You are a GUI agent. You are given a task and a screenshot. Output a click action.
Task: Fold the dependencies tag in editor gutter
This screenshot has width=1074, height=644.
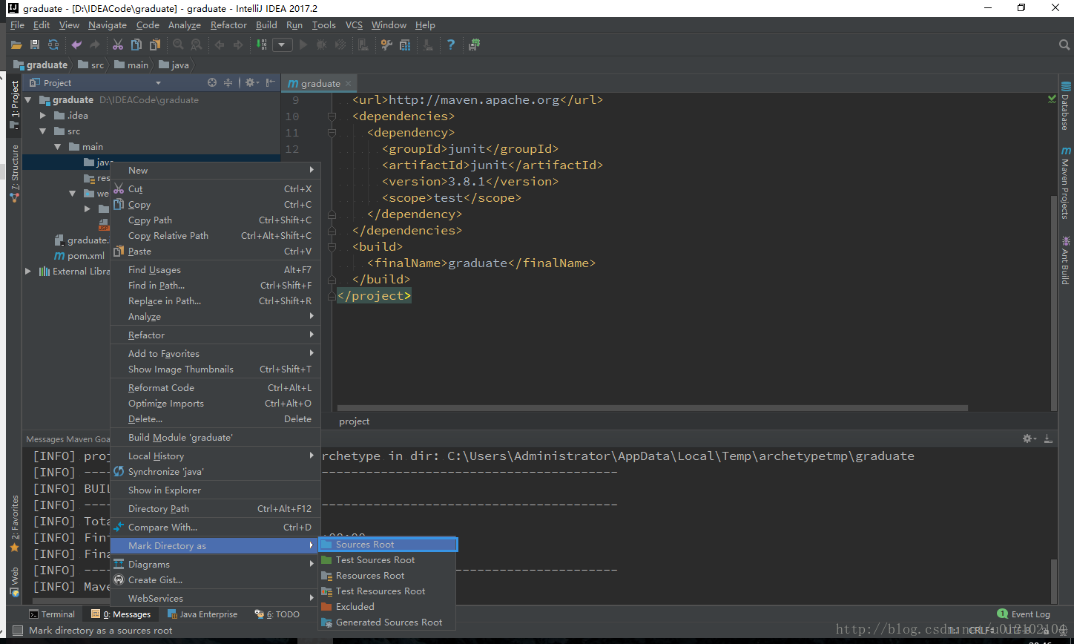click(x=332, y=116)
